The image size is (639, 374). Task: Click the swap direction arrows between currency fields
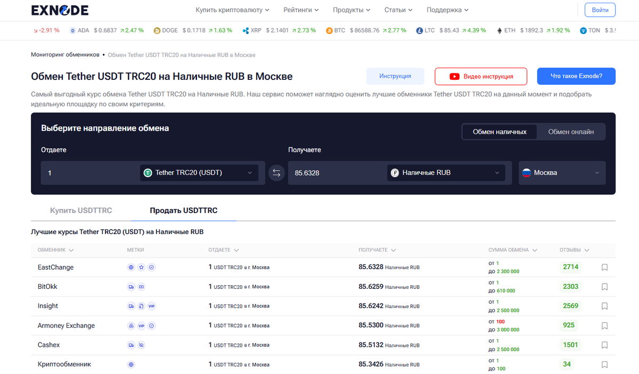[x=276, y=172]
